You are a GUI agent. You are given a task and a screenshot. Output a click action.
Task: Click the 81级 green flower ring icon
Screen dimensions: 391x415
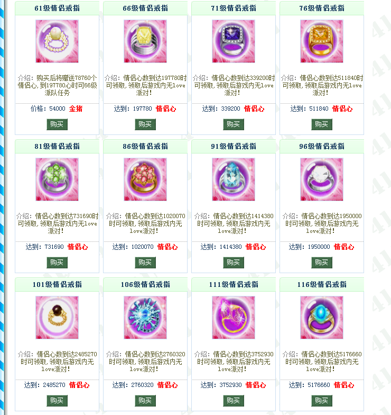click(57, 179)
